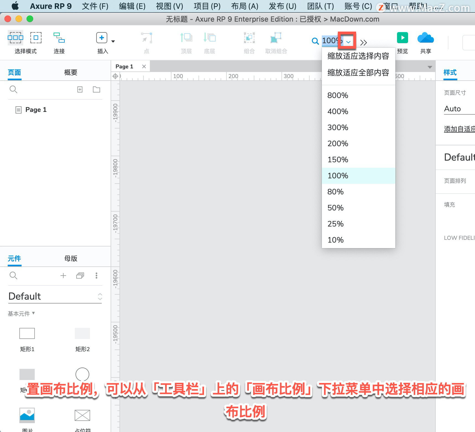Select the intersected selection mode icon

(x=15, y=38)
